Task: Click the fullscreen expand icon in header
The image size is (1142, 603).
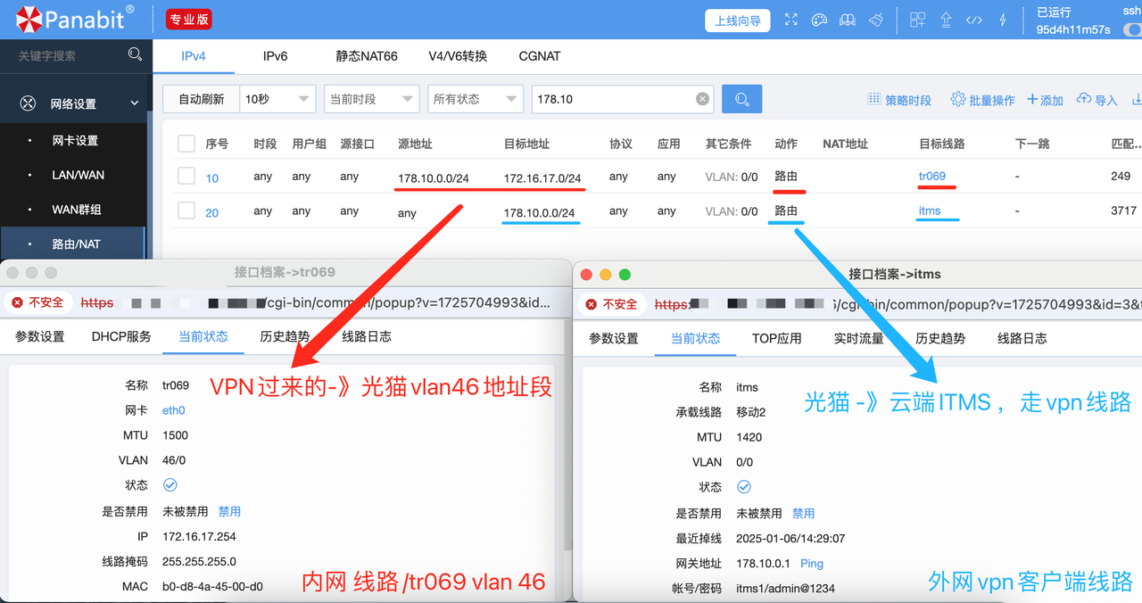Action: point(790,20)
